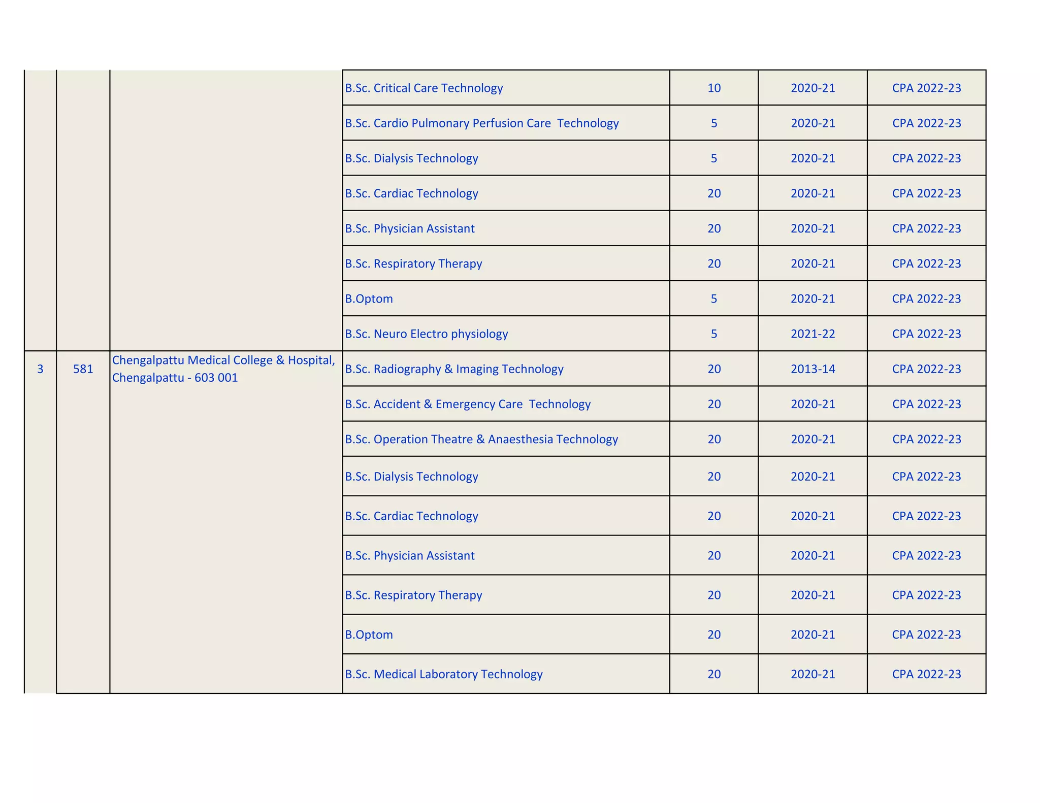
Task: Click the last B.Optom entry
Action: coord(369,634)
